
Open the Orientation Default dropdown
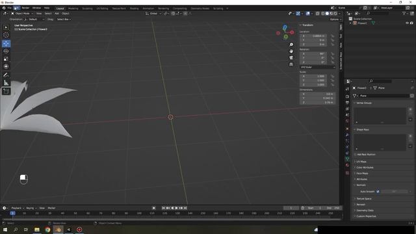[34, 19]
